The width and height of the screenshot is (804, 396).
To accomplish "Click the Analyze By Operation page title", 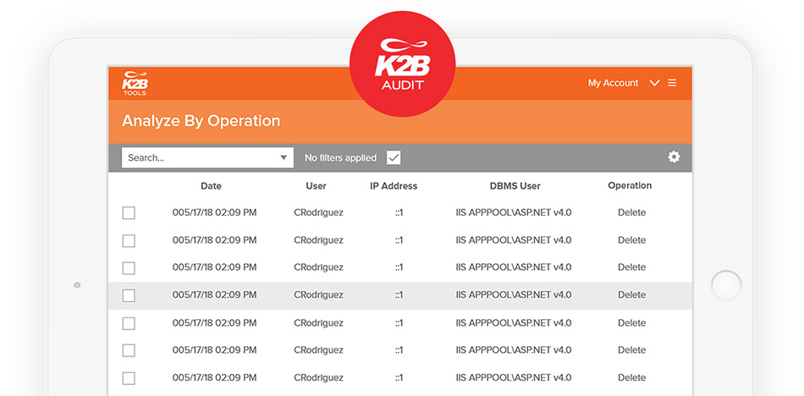I will 201,121.
